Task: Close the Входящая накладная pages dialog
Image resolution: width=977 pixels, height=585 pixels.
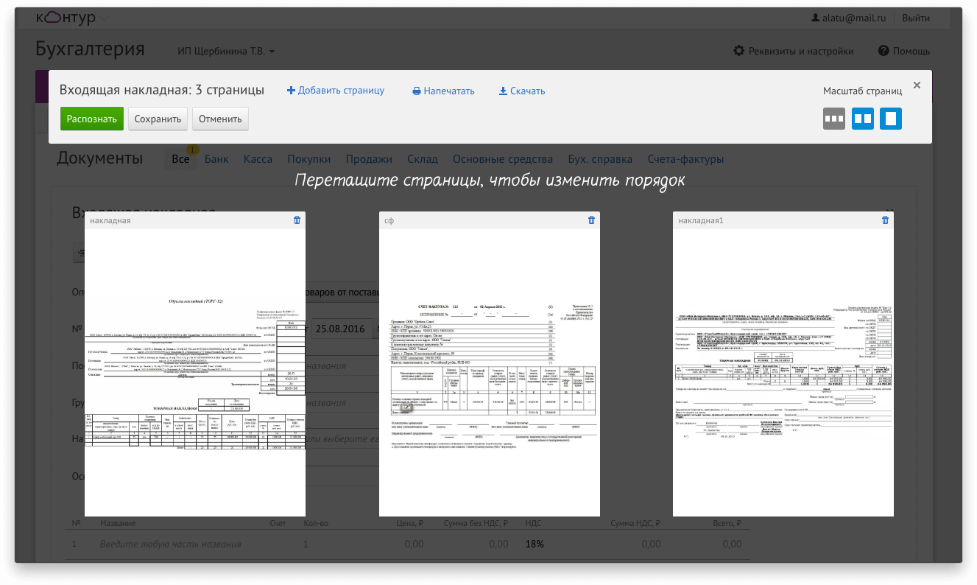Action: coord(917,85)
